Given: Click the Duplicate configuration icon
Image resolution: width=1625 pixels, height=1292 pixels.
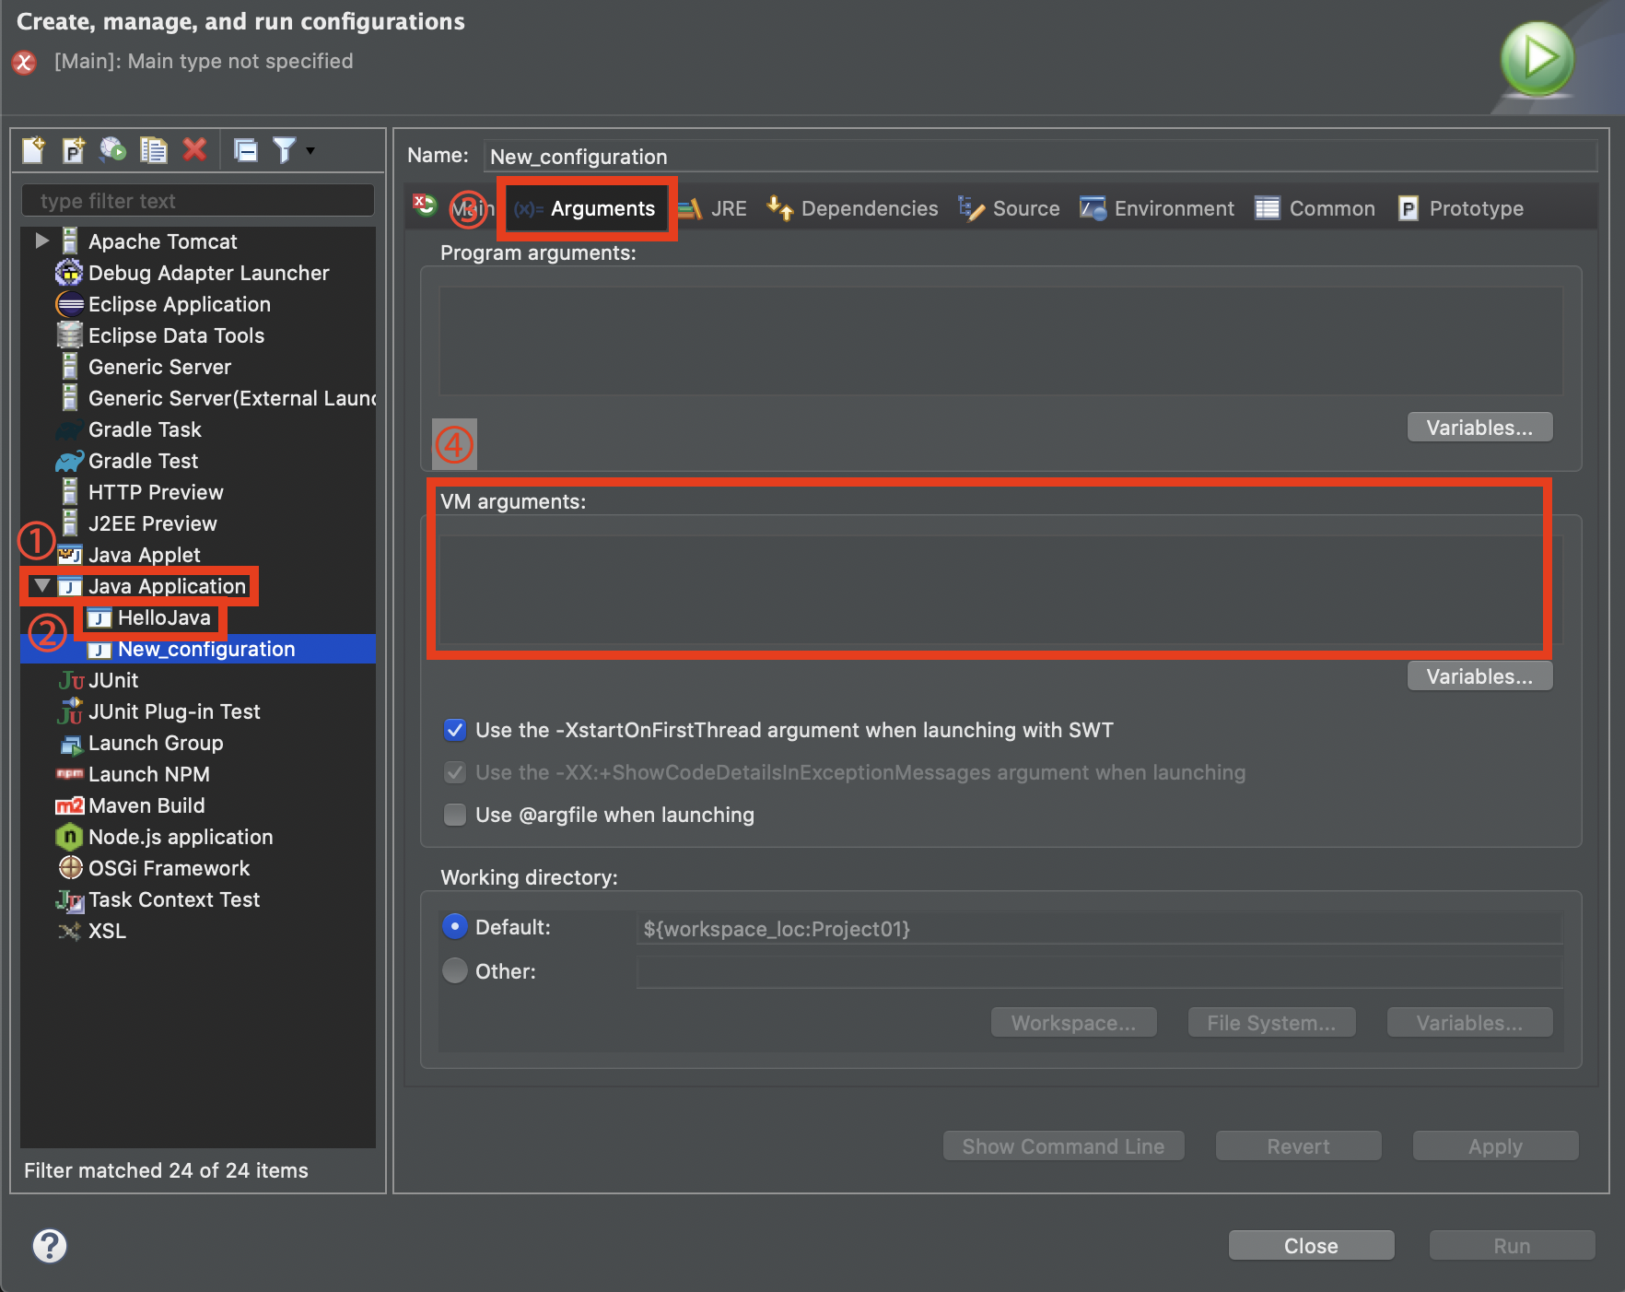Looking at the screenshot, I should coord(153,149).
